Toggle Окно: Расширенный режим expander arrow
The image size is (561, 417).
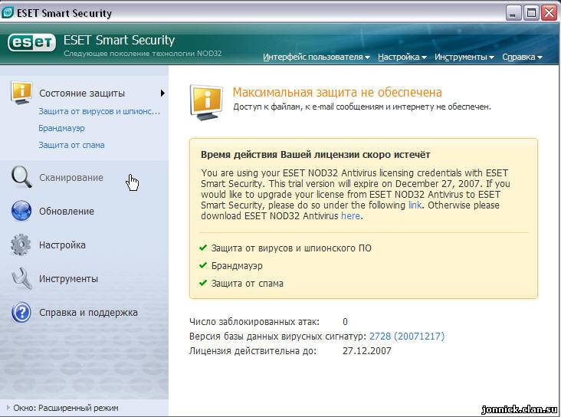pos(8,407)
